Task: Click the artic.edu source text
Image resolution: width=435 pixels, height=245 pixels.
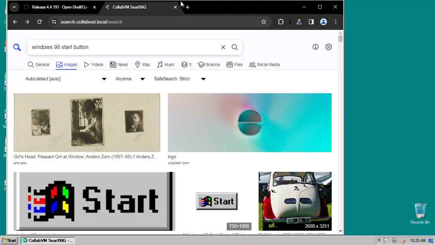Action: pos(20,163)
